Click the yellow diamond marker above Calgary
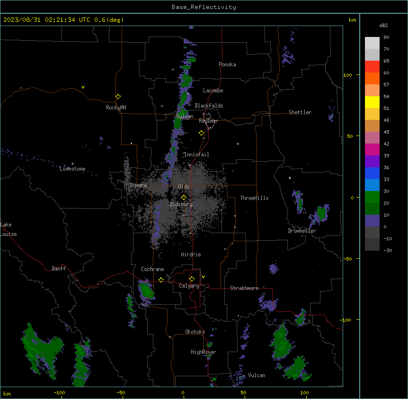The width and height of the screenshot is (408, 399). [192, 279]
